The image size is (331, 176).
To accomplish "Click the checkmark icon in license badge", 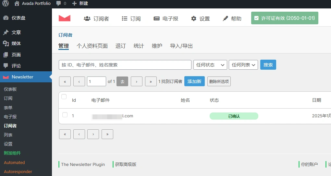I will click(x=256, y=18).
